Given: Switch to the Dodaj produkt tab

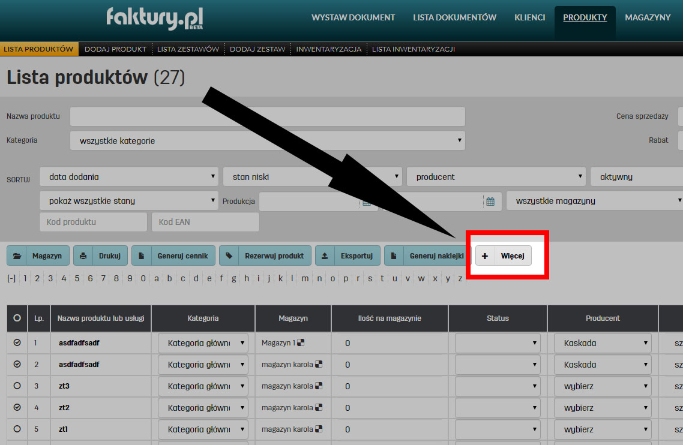Looking at the screenshot, I should pos(115,49).
